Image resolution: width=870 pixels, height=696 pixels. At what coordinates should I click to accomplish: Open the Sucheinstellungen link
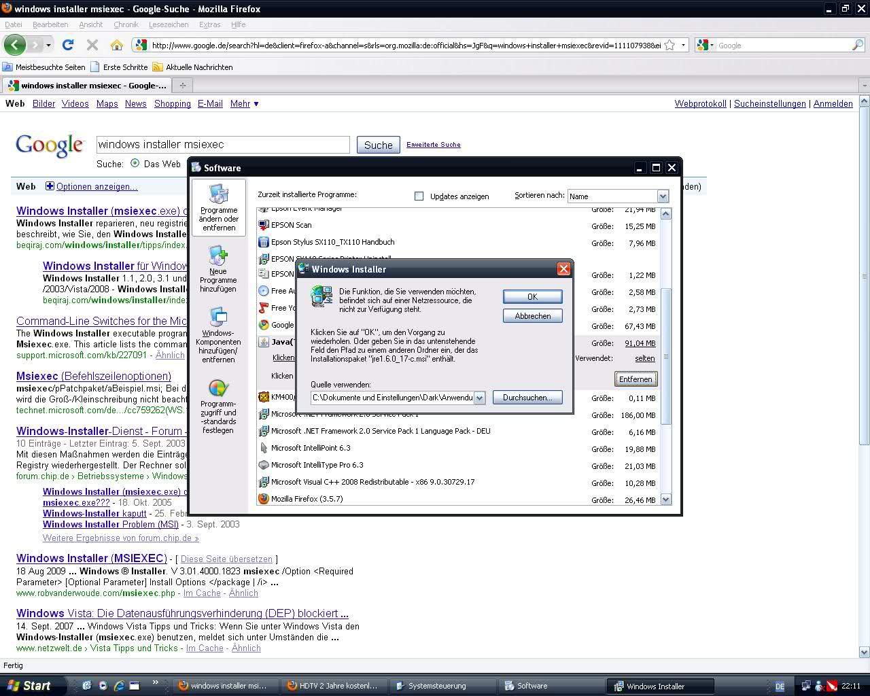[770, 103]
